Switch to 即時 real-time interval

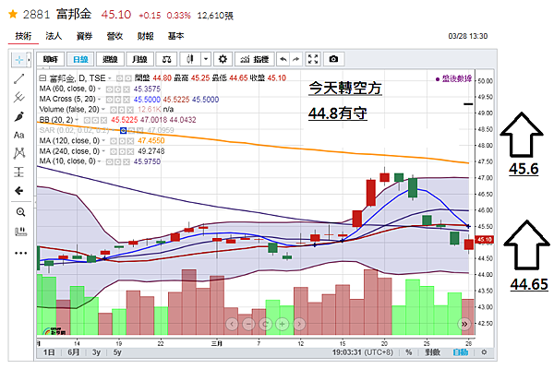pyautogui.click(x=51, y=59)
